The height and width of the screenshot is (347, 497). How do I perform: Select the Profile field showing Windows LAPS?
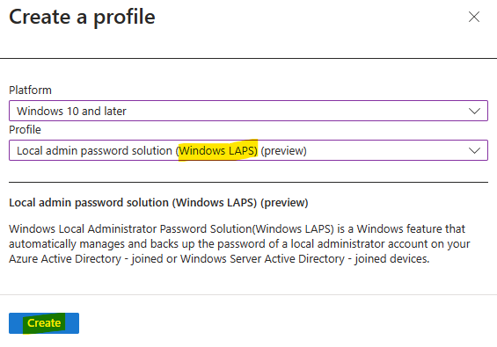248,150
